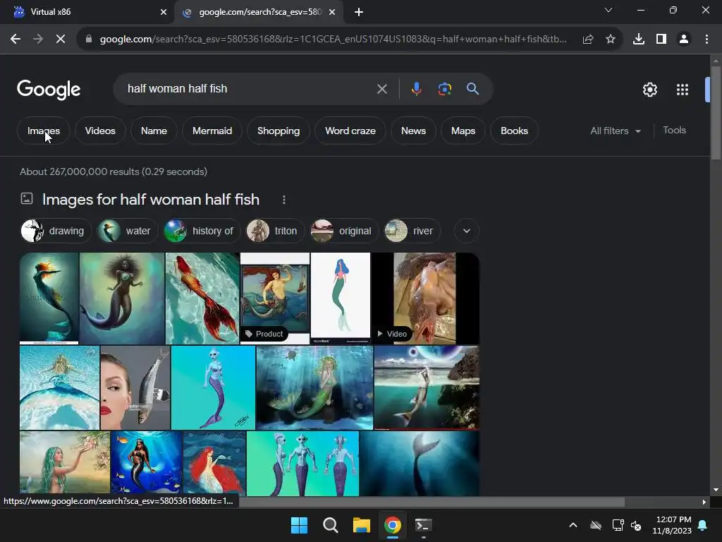Open Chrome downloads
This screenshot has height=542, width=722.
point(639,40)
